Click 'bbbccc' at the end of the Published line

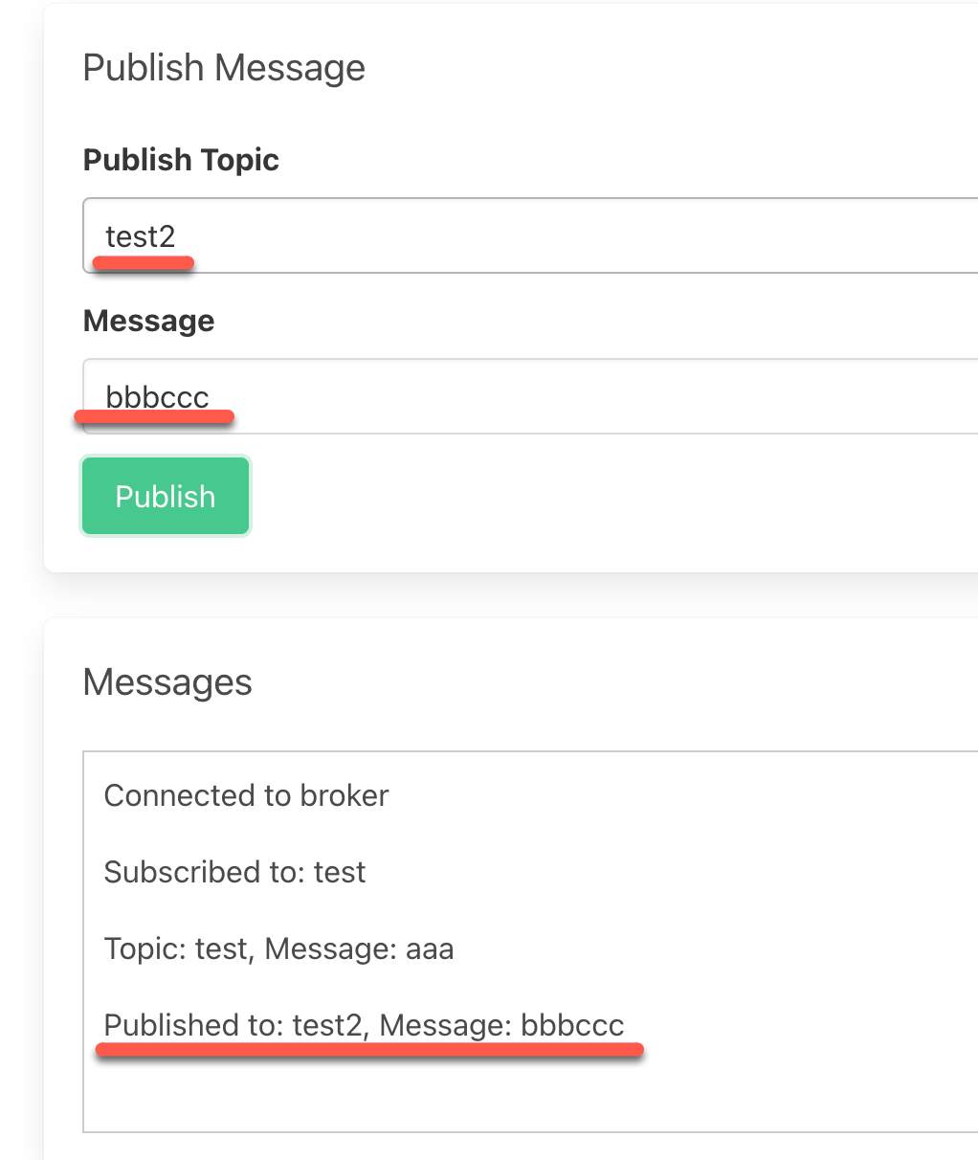point(572,1025)
